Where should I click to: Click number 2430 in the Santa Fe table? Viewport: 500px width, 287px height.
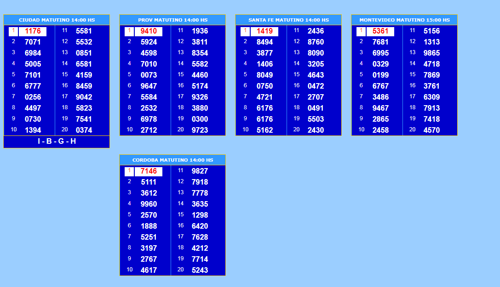(316, 130)
